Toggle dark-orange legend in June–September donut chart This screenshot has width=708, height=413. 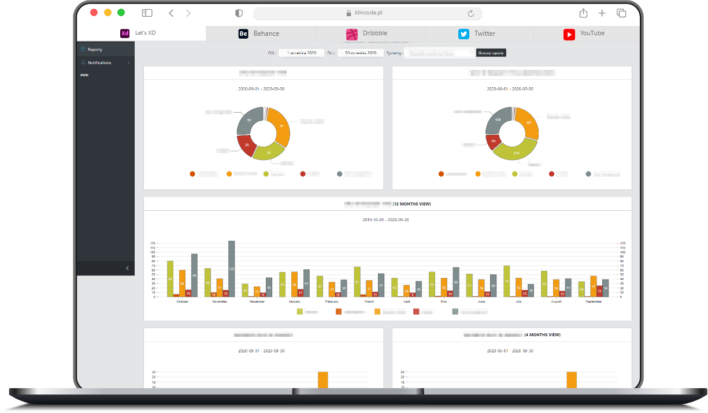[x=442, y=174]
